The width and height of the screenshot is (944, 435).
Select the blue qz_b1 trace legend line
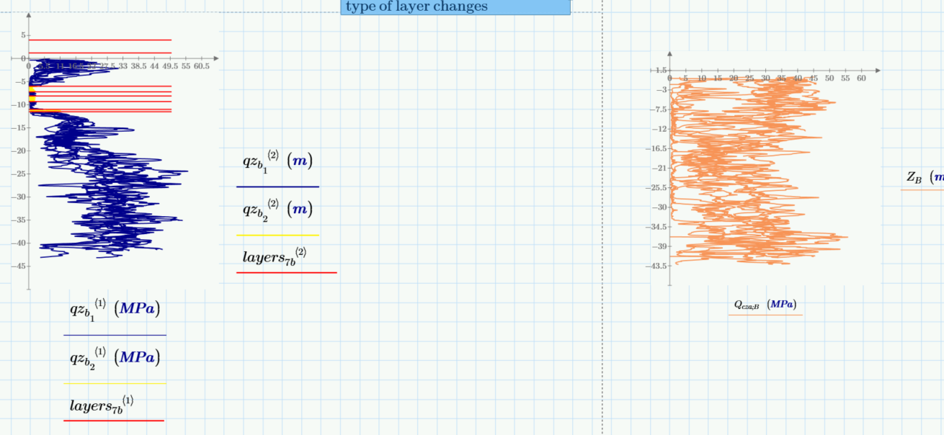coord(277,187)
